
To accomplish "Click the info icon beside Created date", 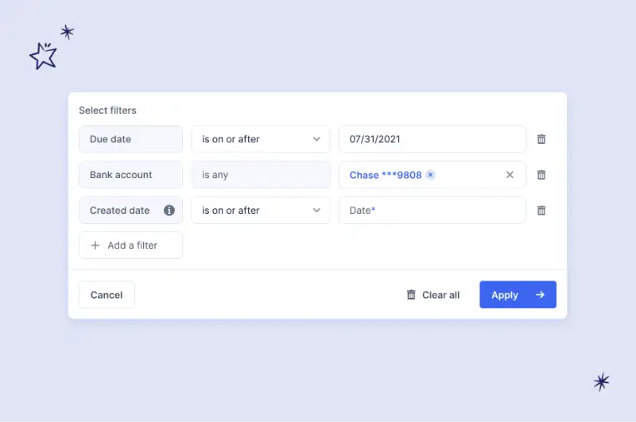I will click(x=169, y=211).
